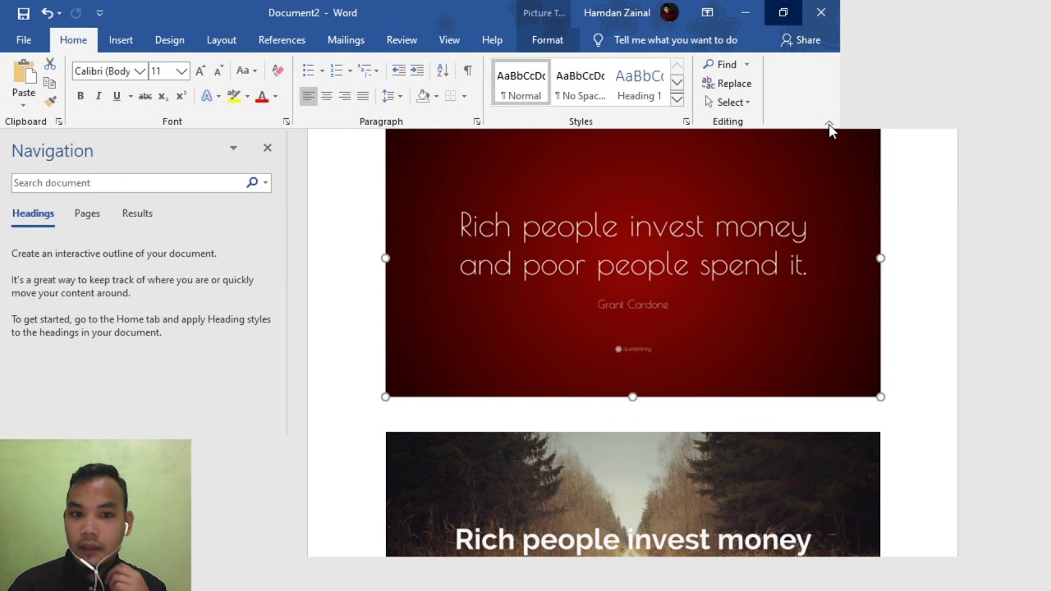This screenshot has width=1051, height=591.
Task: Open the Font dialog launcher
Action: [286, 121]
